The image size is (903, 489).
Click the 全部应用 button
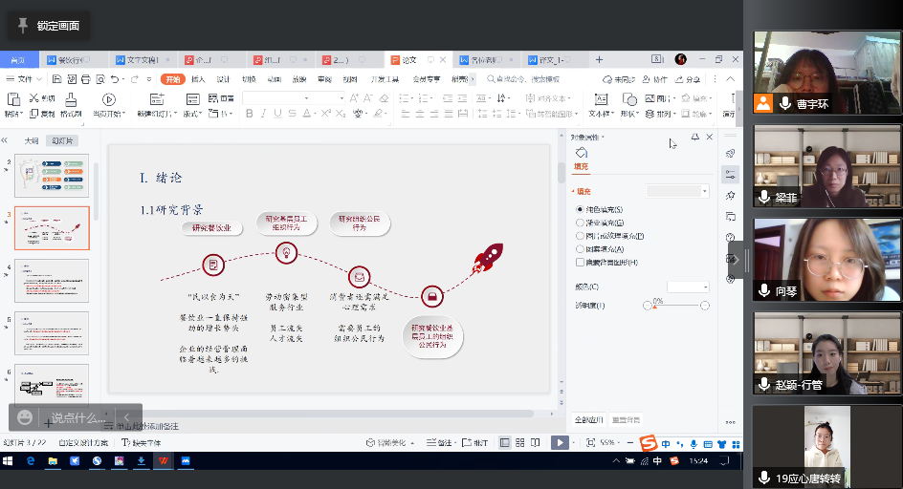586,419
